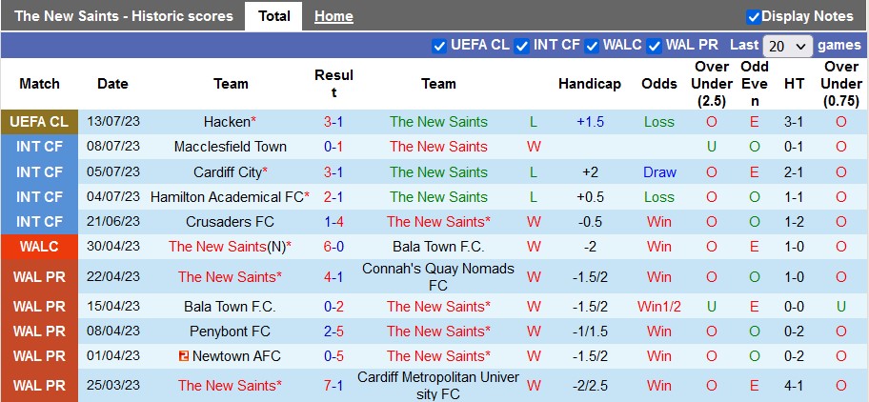Image resolution: width=869 pixels, height=402 pixels.
Task: Select the UEFA CL match label cell
Action: [x=39, y=122]
